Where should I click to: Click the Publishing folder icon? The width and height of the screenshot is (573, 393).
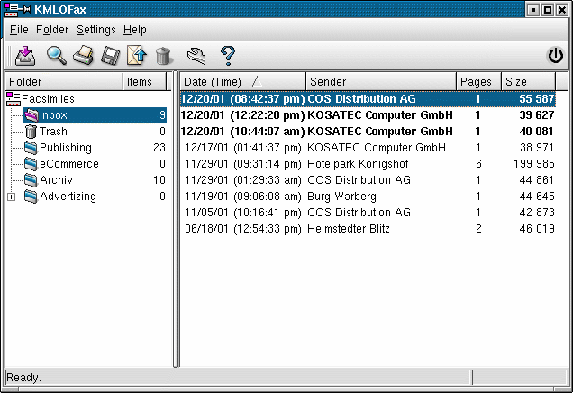(x=31, y=148)
